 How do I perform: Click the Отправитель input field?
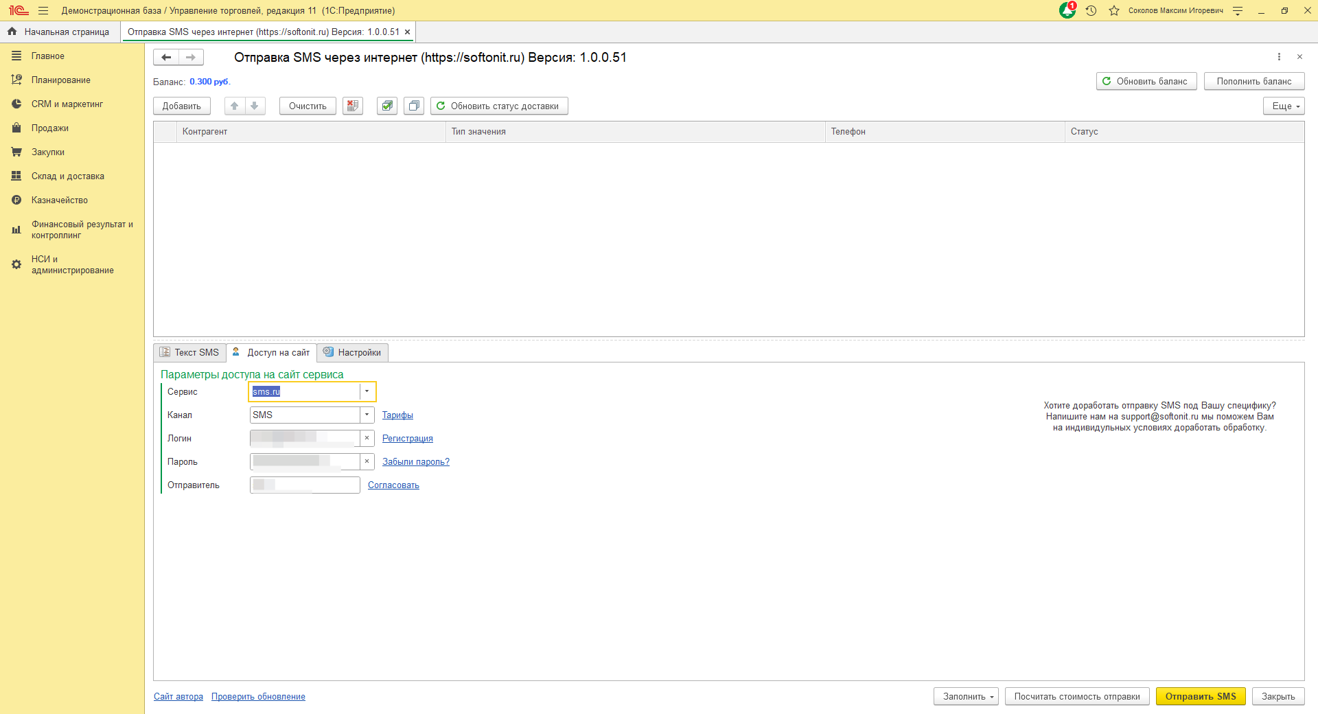tap(305, 485)
